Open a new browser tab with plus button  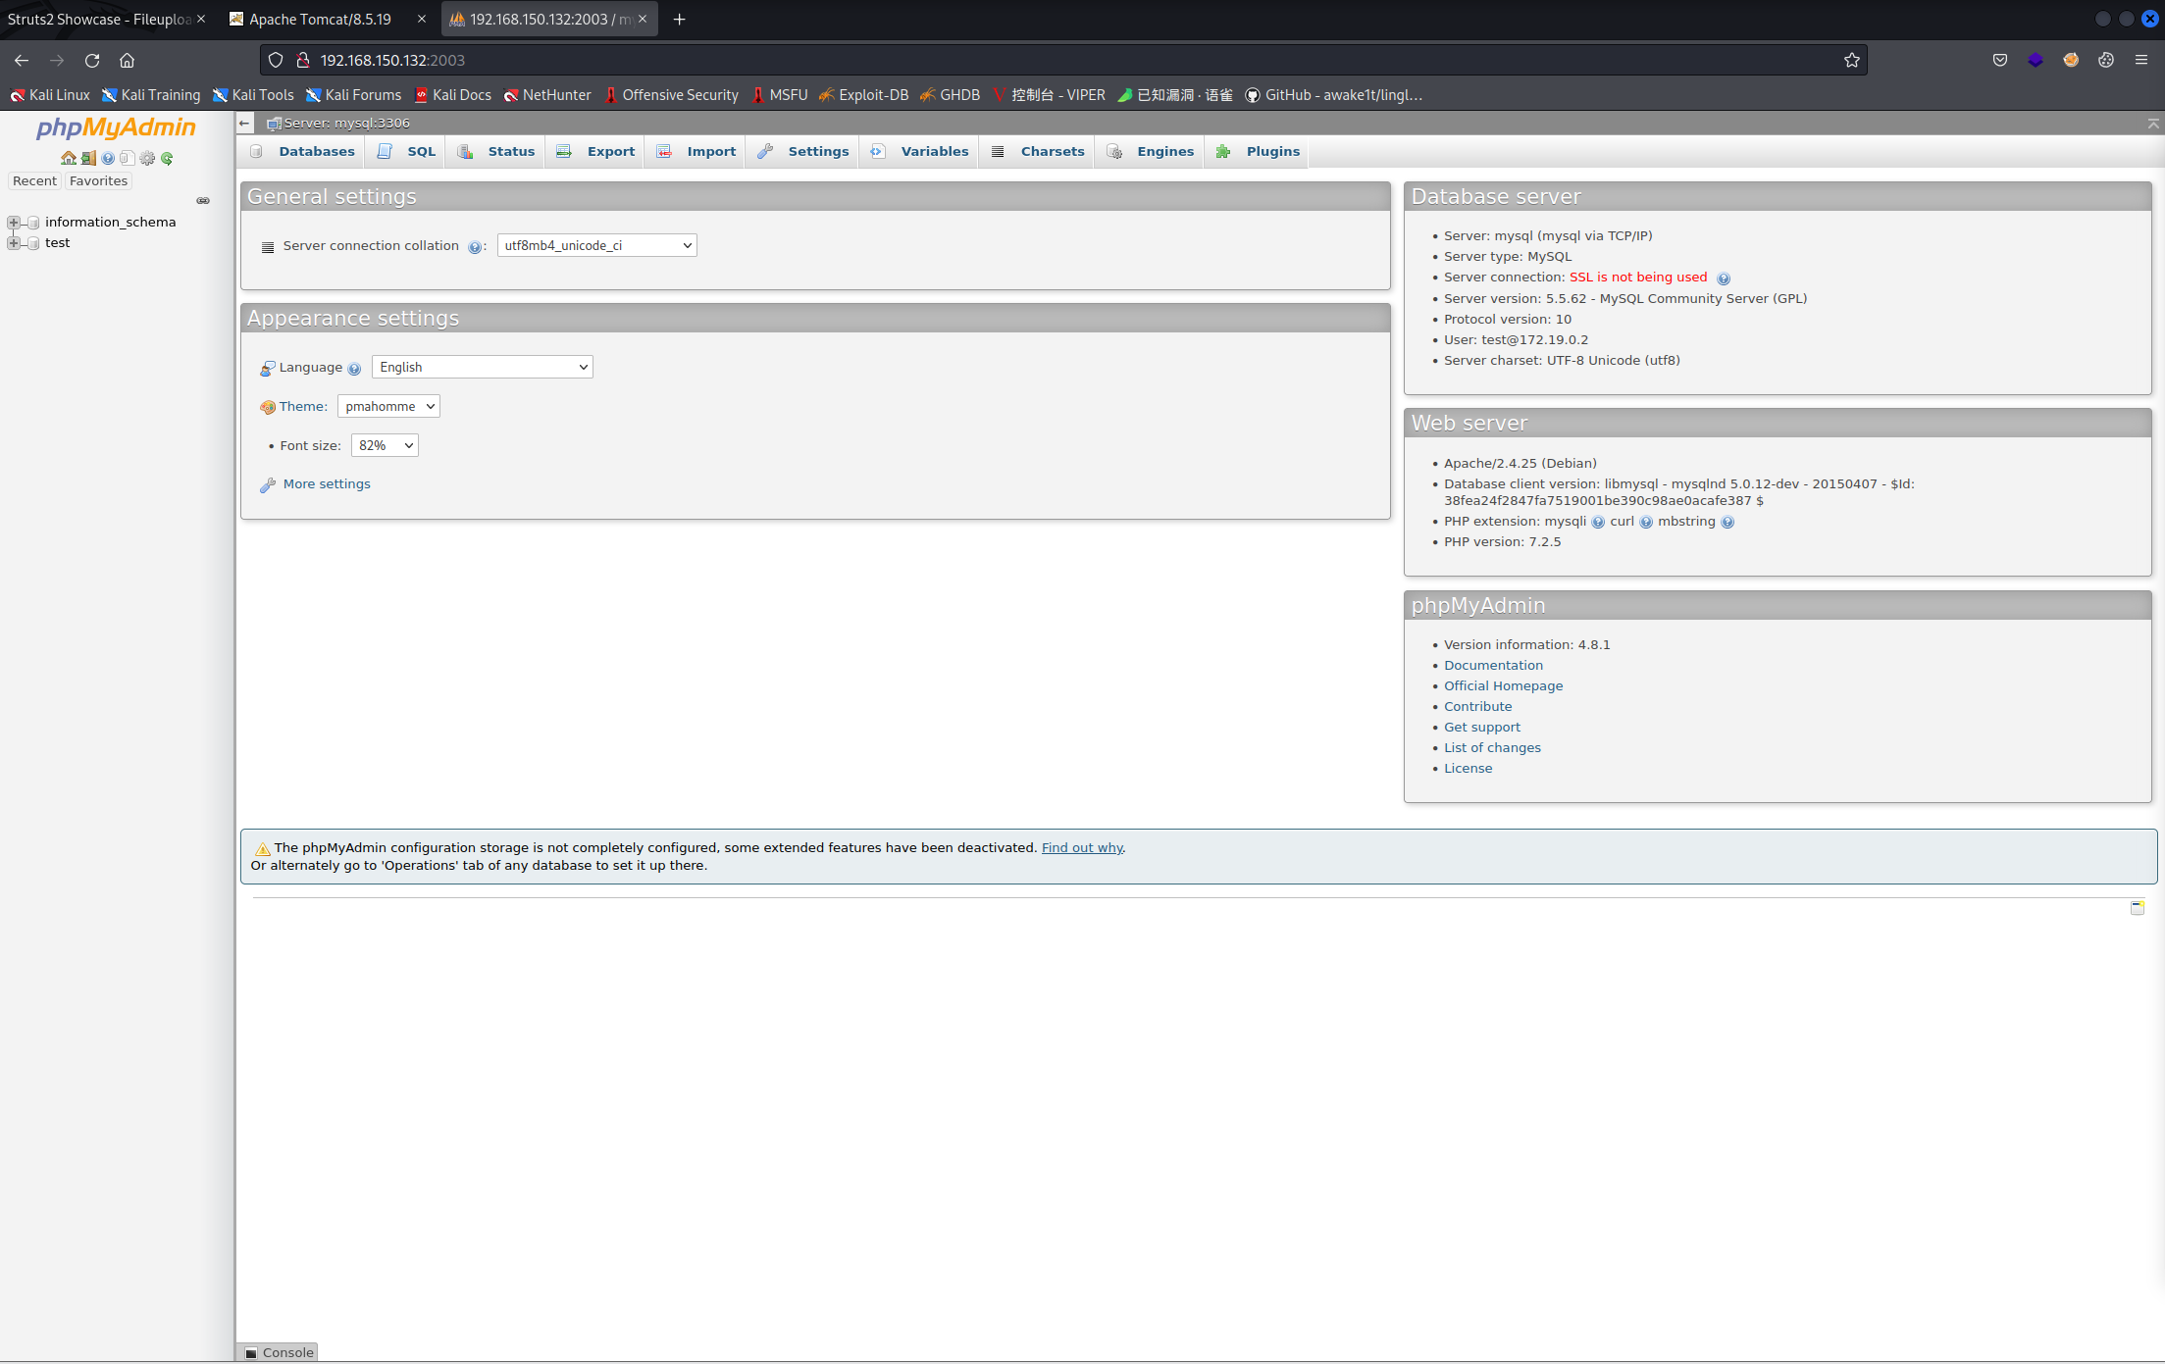pyautogui.click(x=679, y=19)
